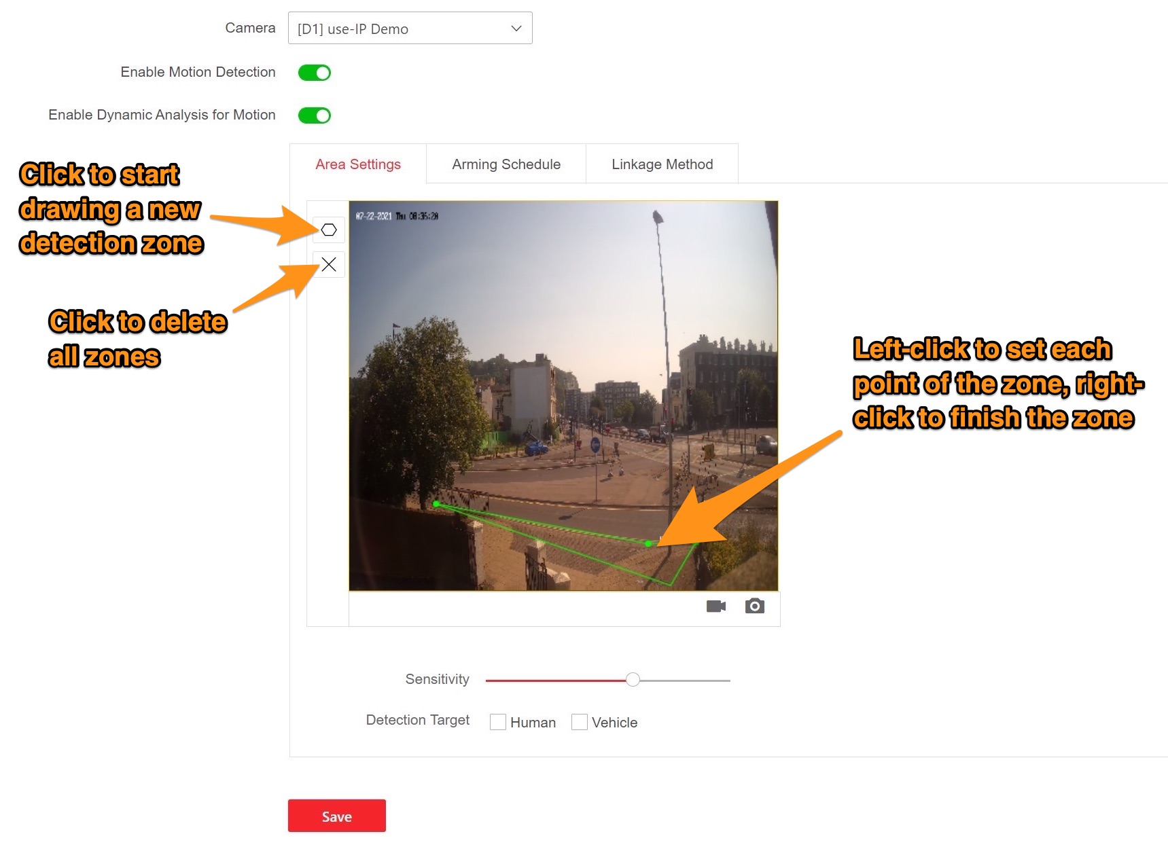Check the Human detection target box
Image resolution: width=1168 pixels, height=851 pixels.
click(498, 722)
